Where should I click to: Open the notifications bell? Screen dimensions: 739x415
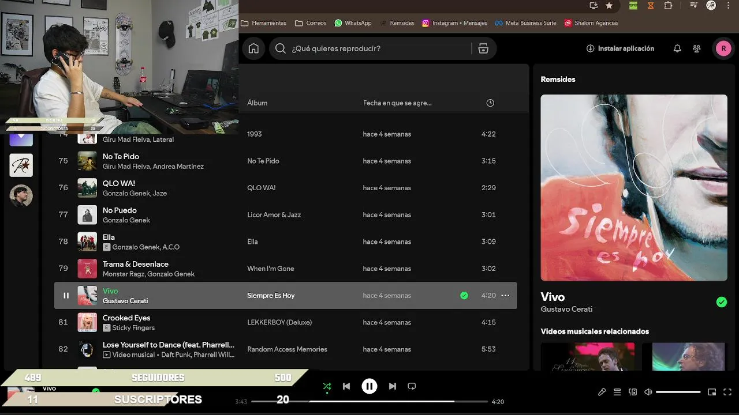(x=677, y=48)
